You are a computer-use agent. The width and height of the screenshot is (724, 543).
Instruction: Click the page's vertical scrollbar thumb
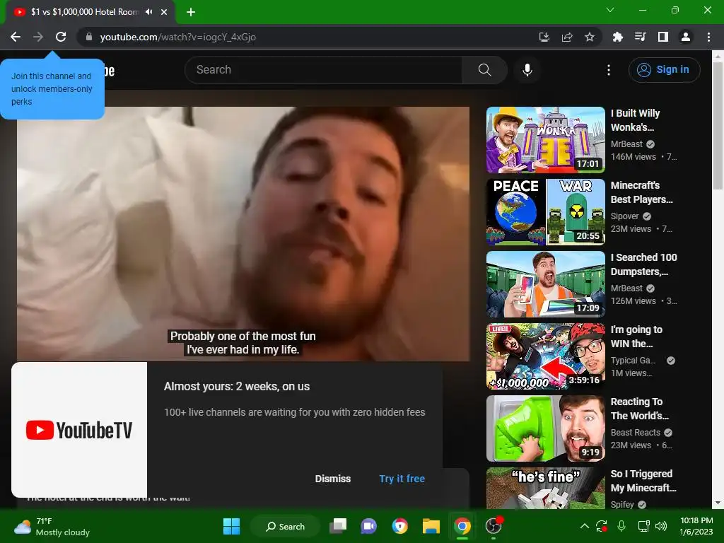coord(718,126)
